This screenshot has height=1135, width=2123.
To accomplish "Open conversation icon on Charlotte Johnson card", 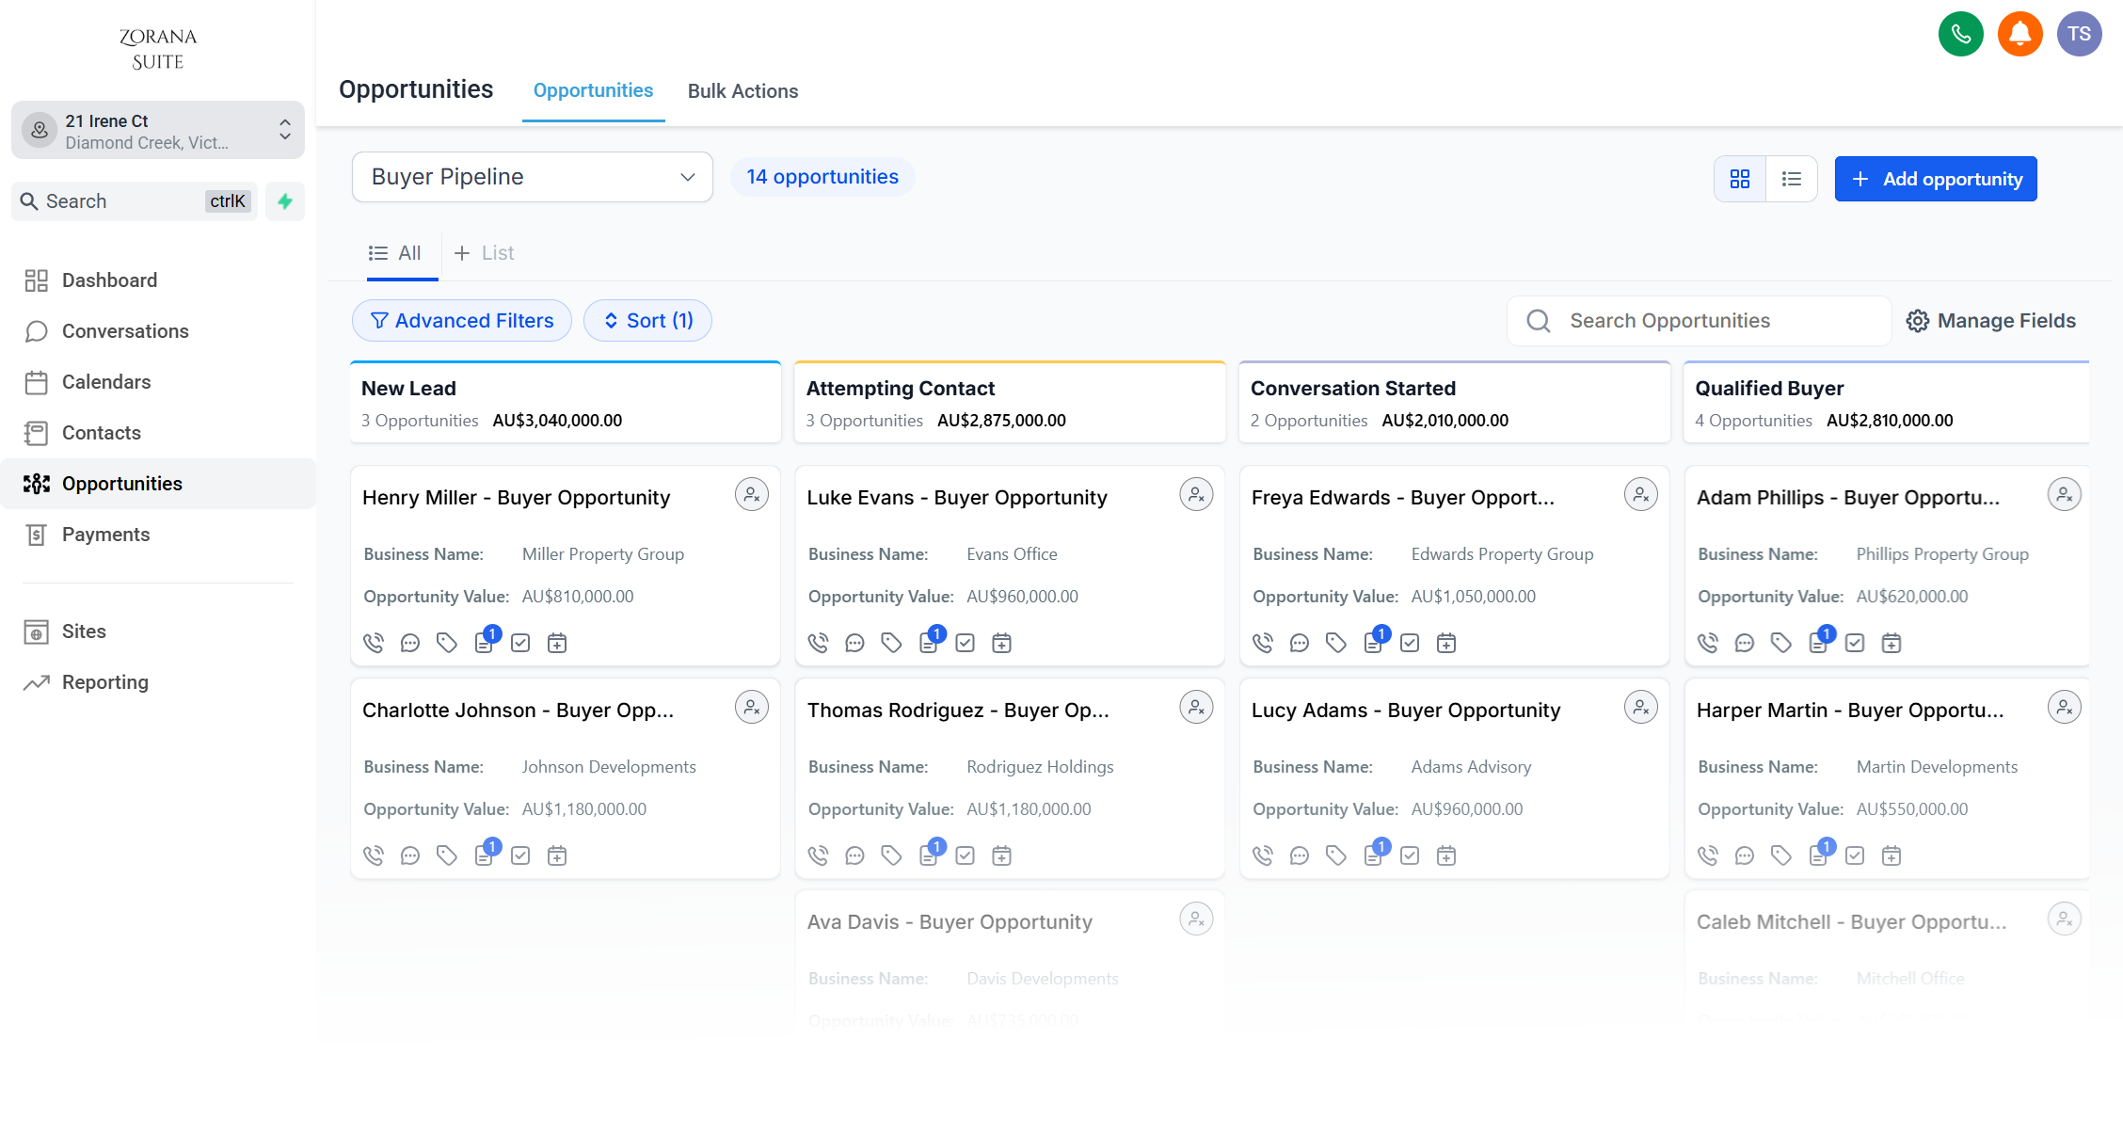I will 410,855.
